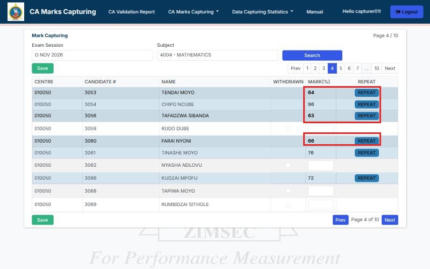430x269 pixels.
Task: Click the mark 96 for CHIPO NCUBE
Action: 311,104
